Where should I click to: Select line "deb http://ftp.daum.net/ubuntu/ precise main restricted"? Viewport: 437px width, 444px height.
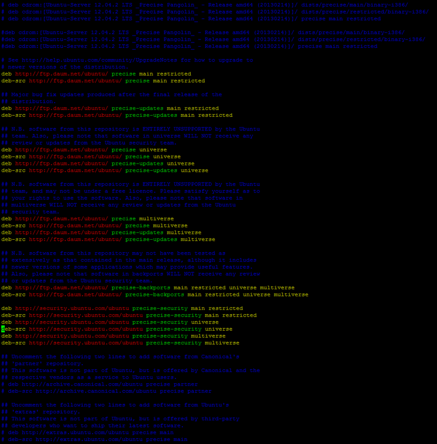(x=96, y=74)
